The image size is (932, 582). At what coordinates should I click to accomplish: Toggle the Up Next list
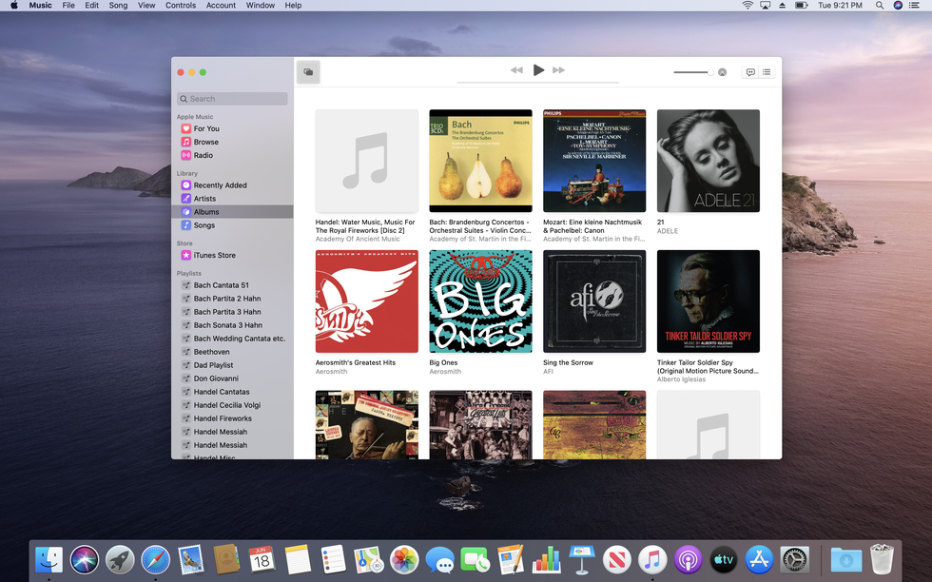pyautogui.click(x=767, y=72)
